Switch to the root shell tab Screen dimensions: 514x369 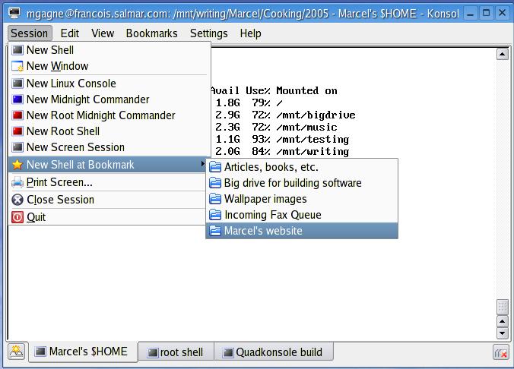tap(176, 352)
